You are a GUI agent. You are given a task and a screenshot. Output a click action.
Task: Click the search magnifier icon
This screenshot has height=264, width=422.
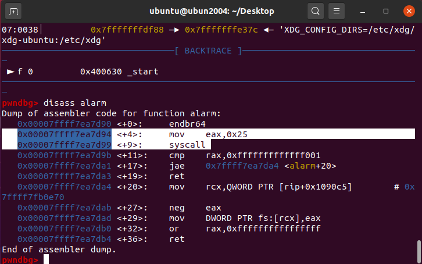(314, 10)
